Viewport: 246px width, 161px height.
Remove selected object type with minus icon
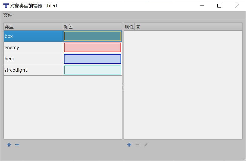[x=17, y=144]
